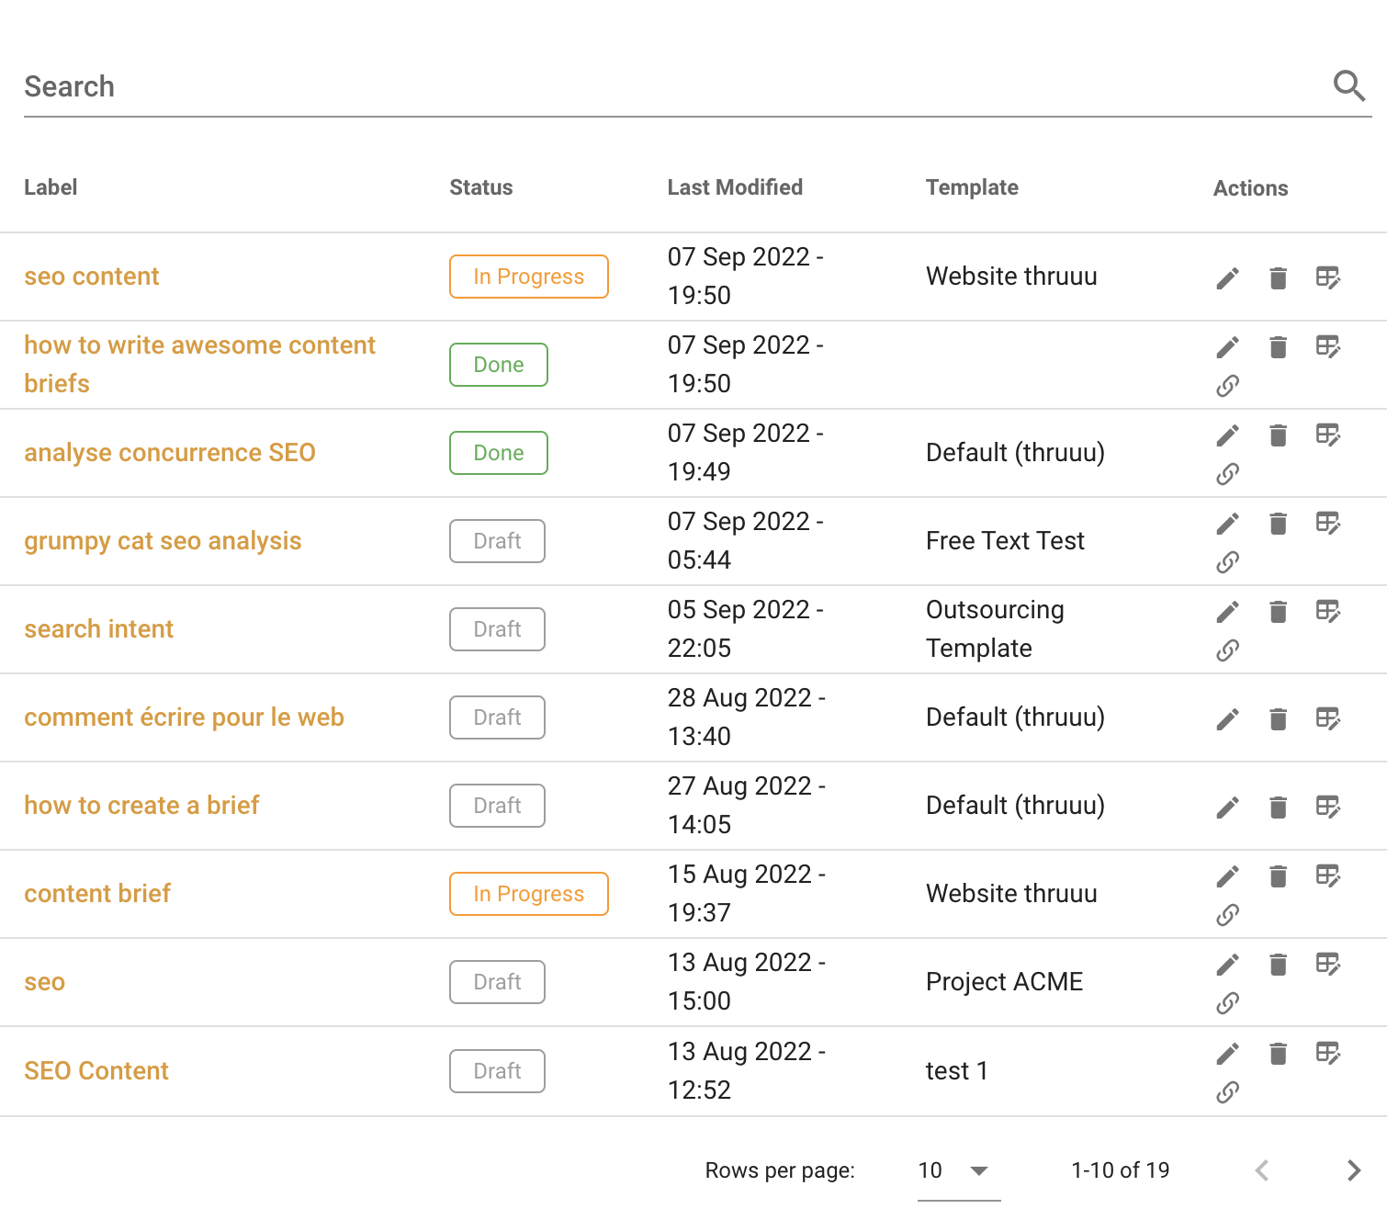The height and width of the screenshot is (1220, 1387).
Task: Click the previous page arrow
Action: pyautogui.click(x=1261, y=1170)
